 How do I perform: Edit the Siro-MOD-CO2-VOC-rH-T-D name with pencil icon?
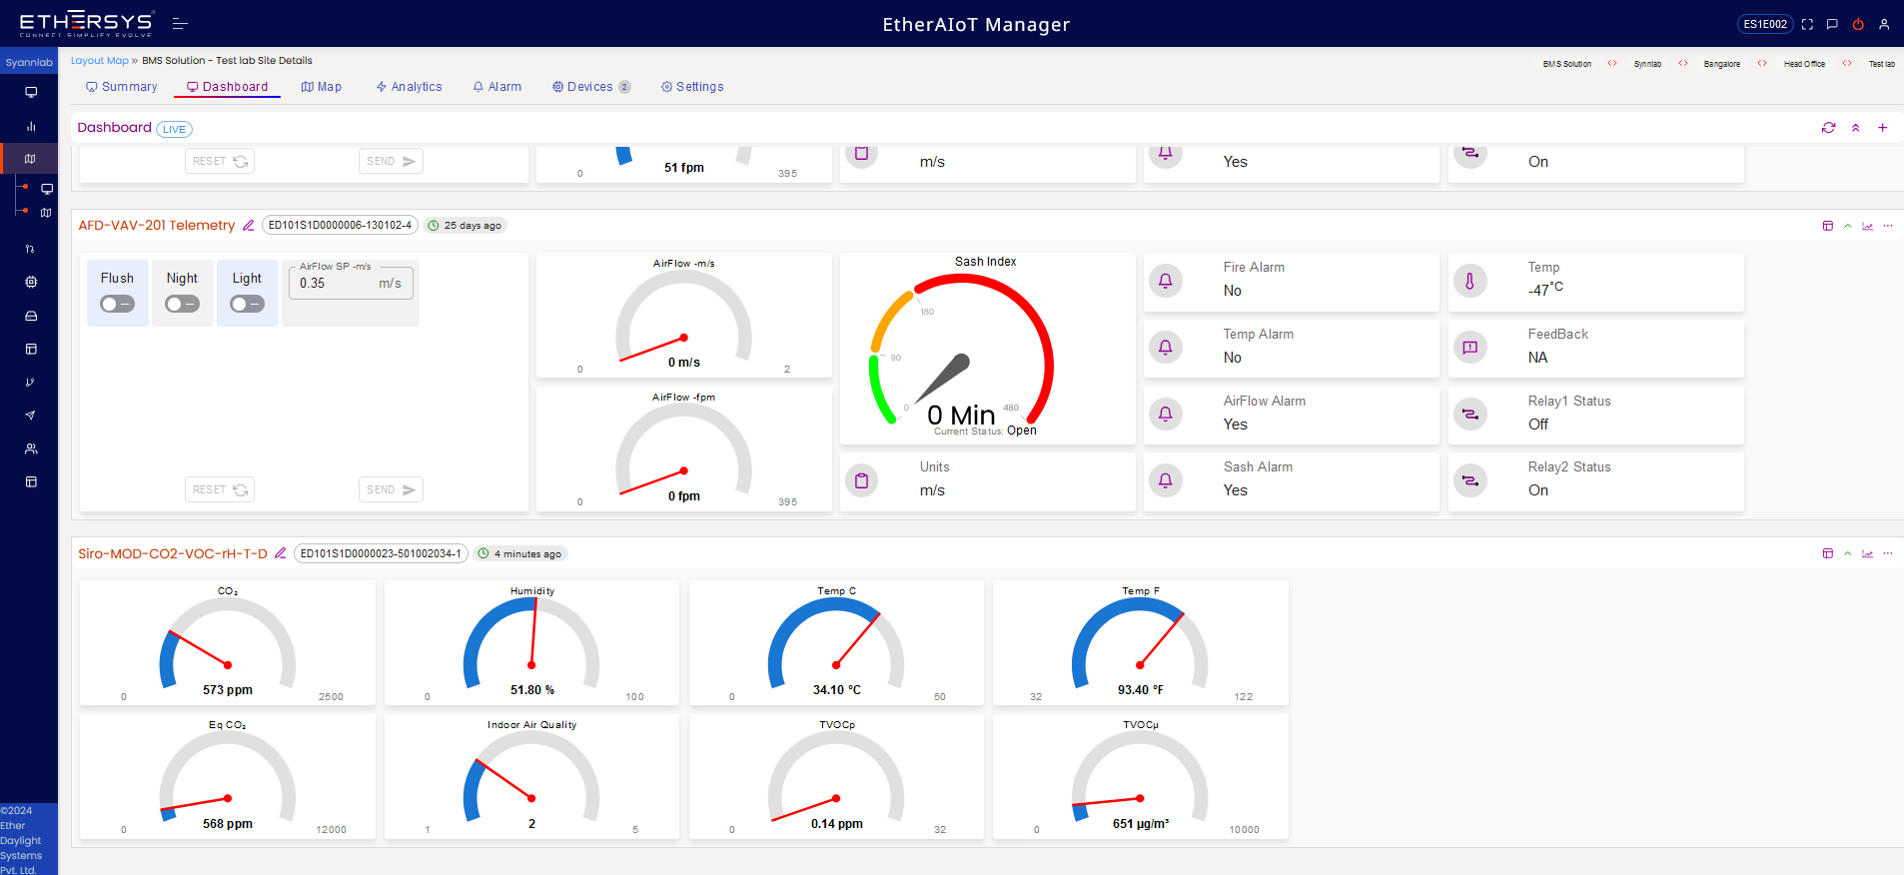click(281, 553)
